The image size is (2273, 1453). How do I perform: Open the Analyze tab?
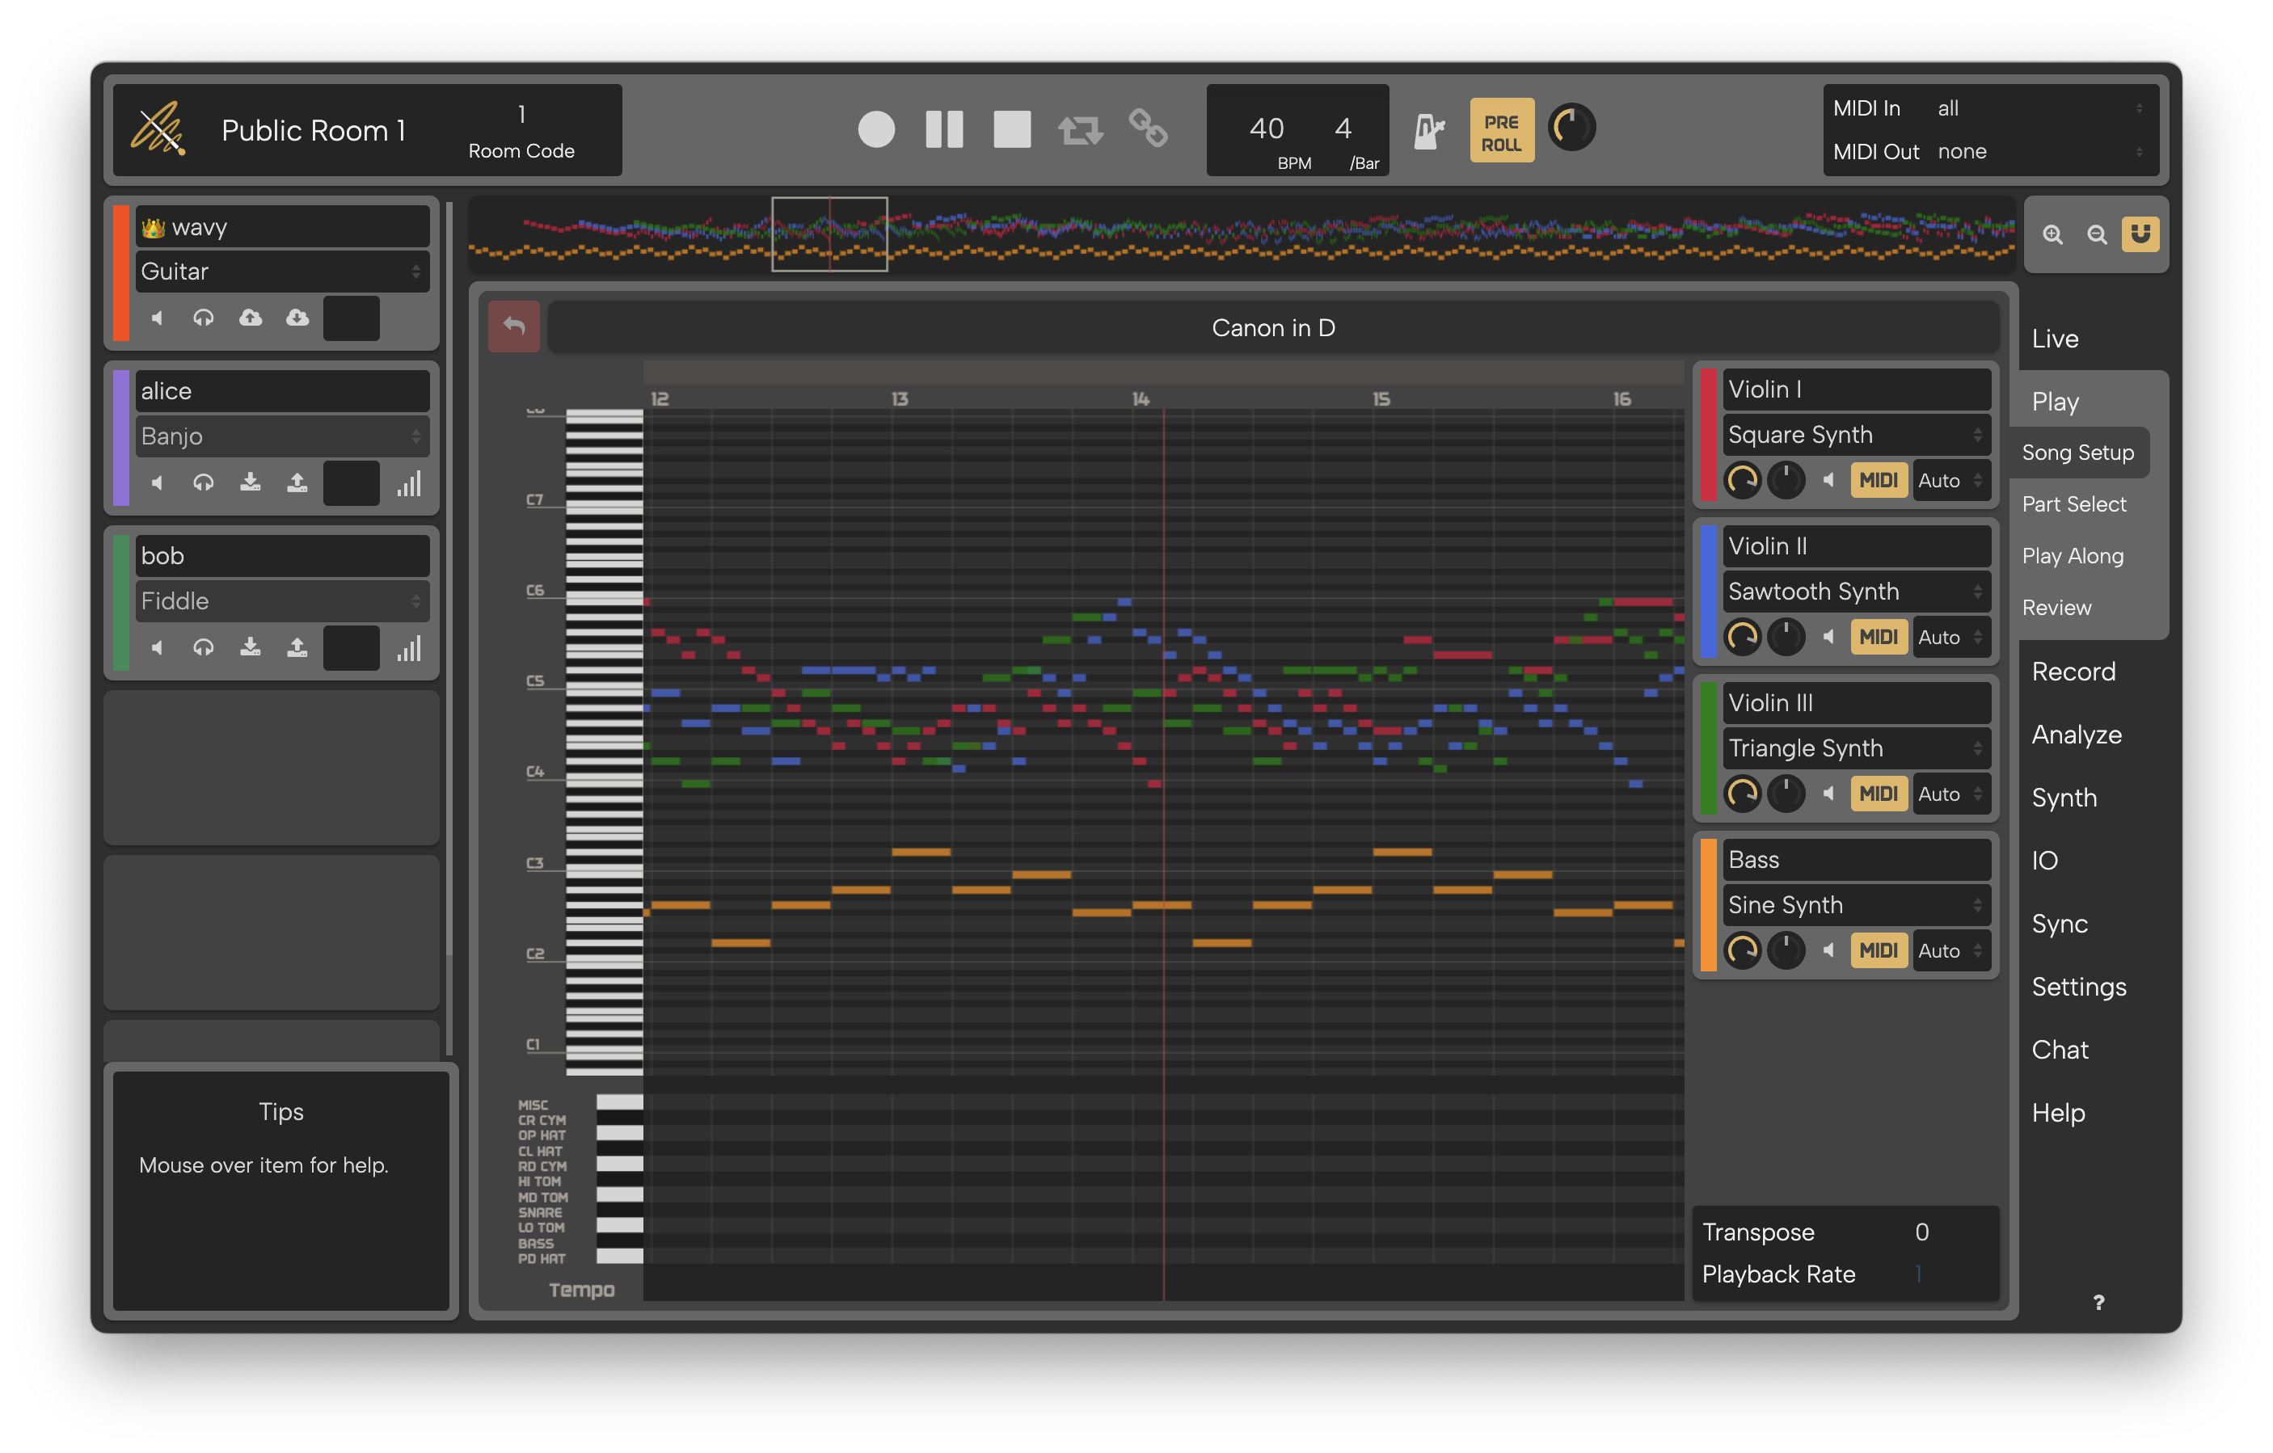click(x=2076, y=735)
